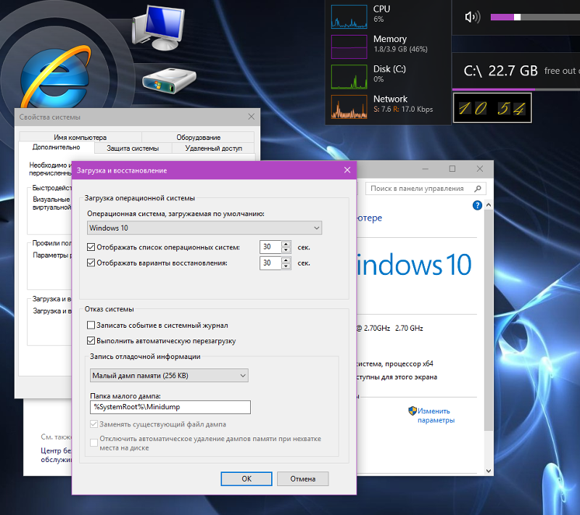Screen dimensions: 580x515
Task: Select the Дополнительно tab
Action: tap(57, 147)
